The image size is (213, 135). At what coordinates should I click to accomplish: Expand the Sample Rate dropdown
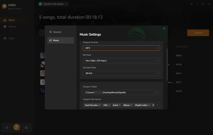[121, 73]
